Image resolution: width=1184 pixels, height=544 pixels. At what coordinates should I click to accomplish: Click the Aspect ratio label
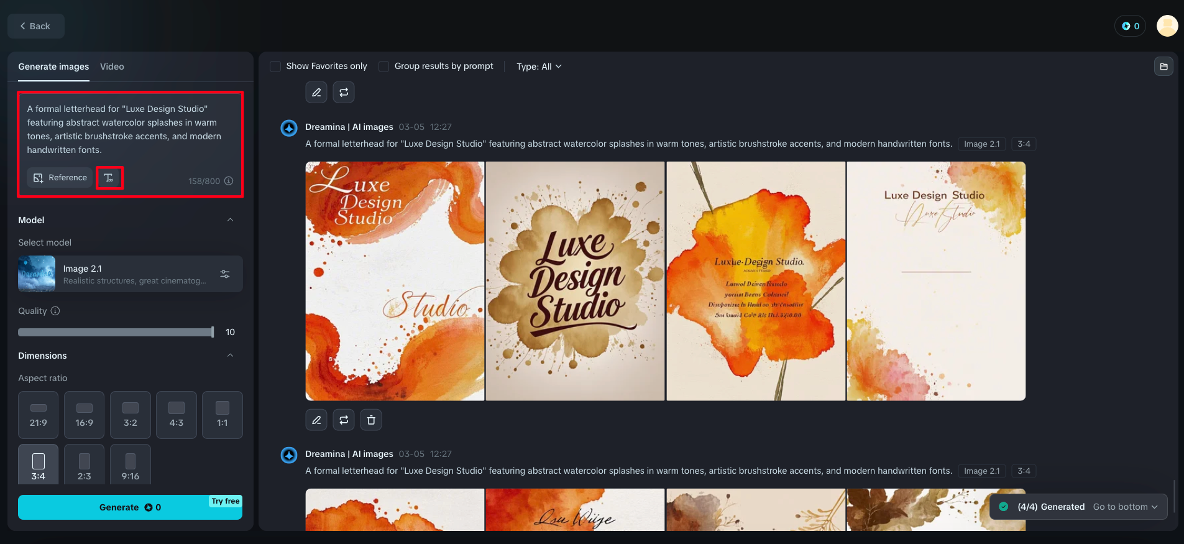point(43,378)
